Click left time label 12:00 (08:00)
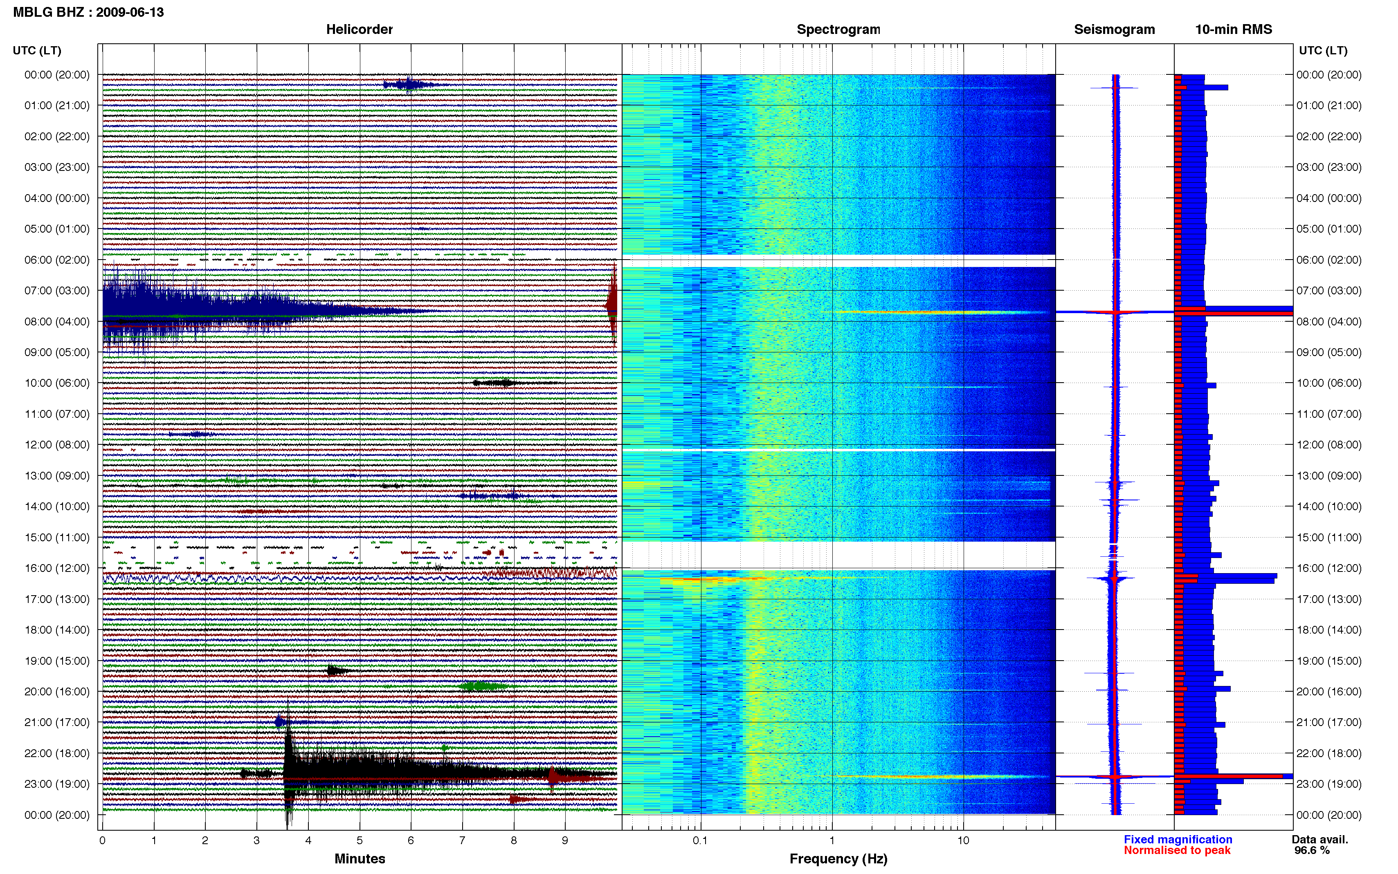Image resolution: width=1398 pixels, height=874 pixels. 57,444
